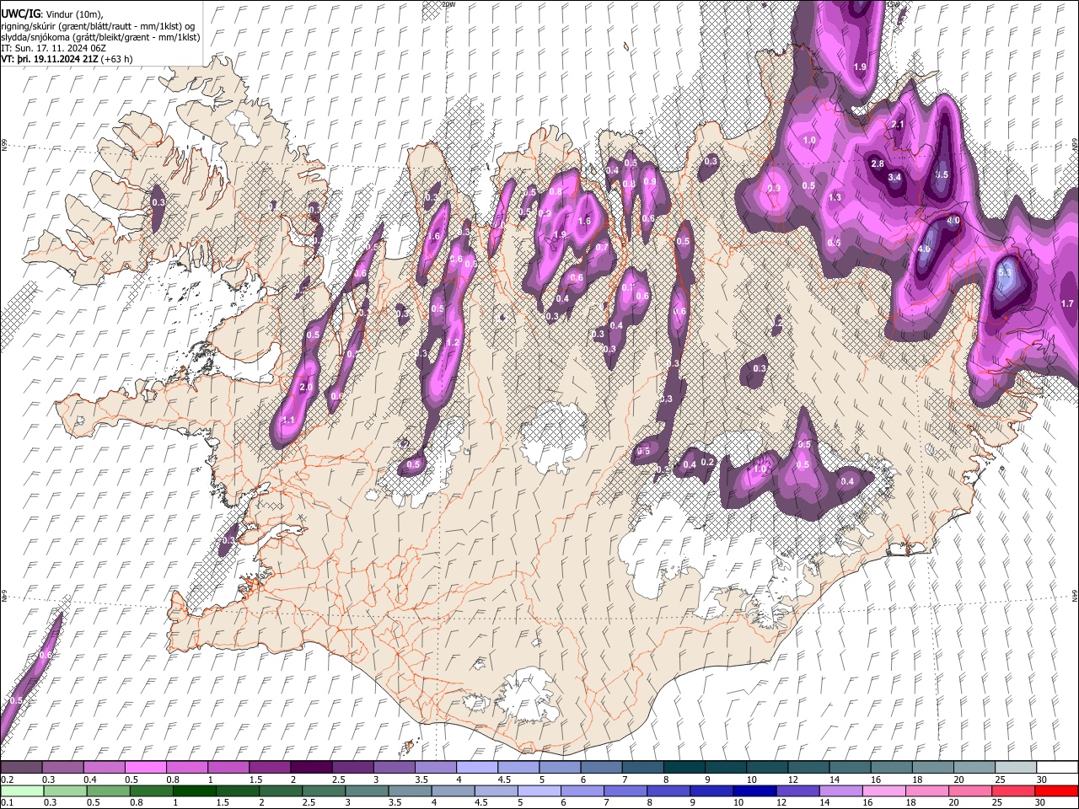Click the pale lavender 4–4.5 snow legend swatch
This screenshot has height=809, width=1079.
[477, 767]
